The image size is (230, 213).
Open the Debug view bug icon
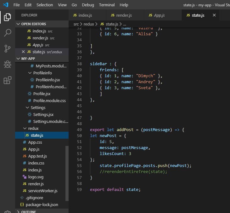click(7, 64)
